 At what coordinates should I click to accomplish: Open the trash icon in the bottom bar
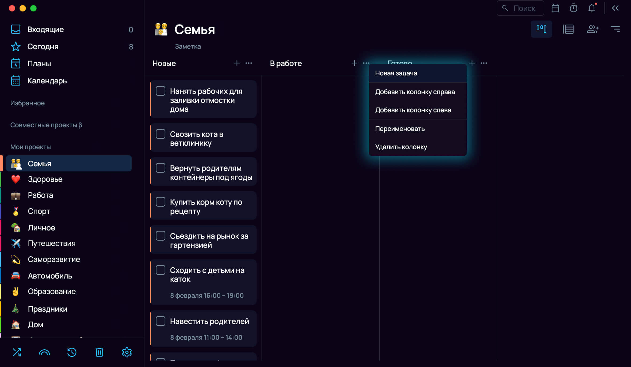pyautogui.click(x=99, y=352)
